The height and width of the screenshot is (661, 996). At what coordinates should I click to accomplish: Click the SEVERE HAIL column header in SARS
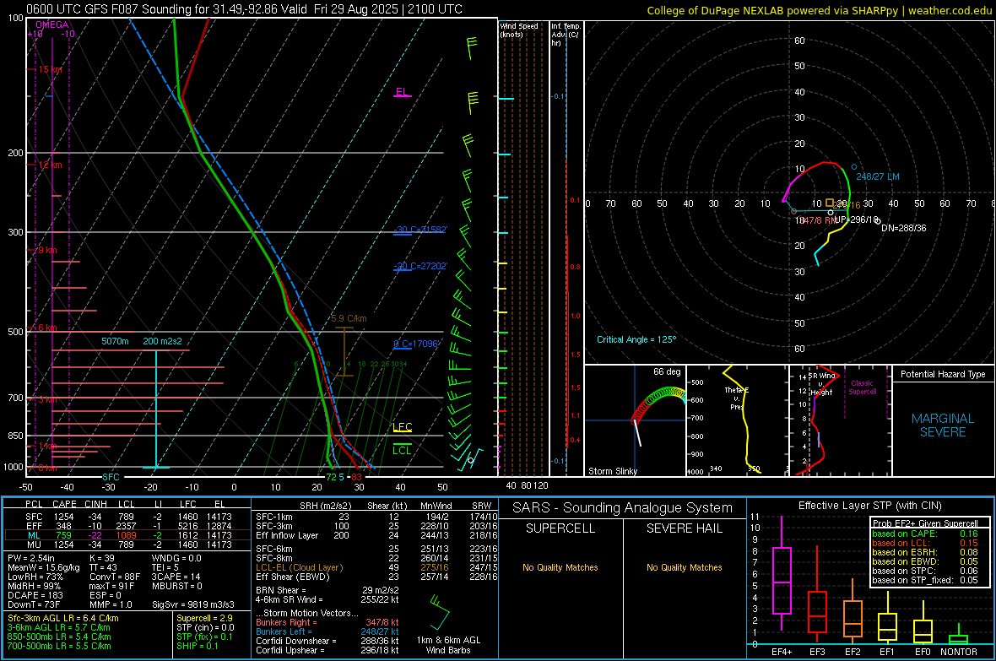[684, 528]
